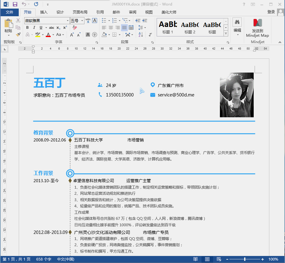
Task: Click the phonetic guide wén icon
Action: pos(88,21)
